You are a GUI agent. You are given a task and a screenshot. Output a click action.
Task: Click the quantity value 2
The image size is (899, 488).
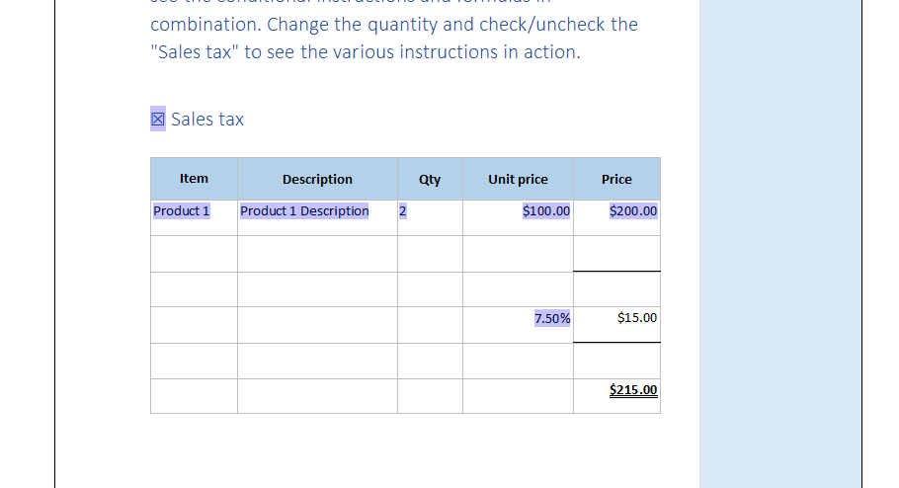click(402, 211)
